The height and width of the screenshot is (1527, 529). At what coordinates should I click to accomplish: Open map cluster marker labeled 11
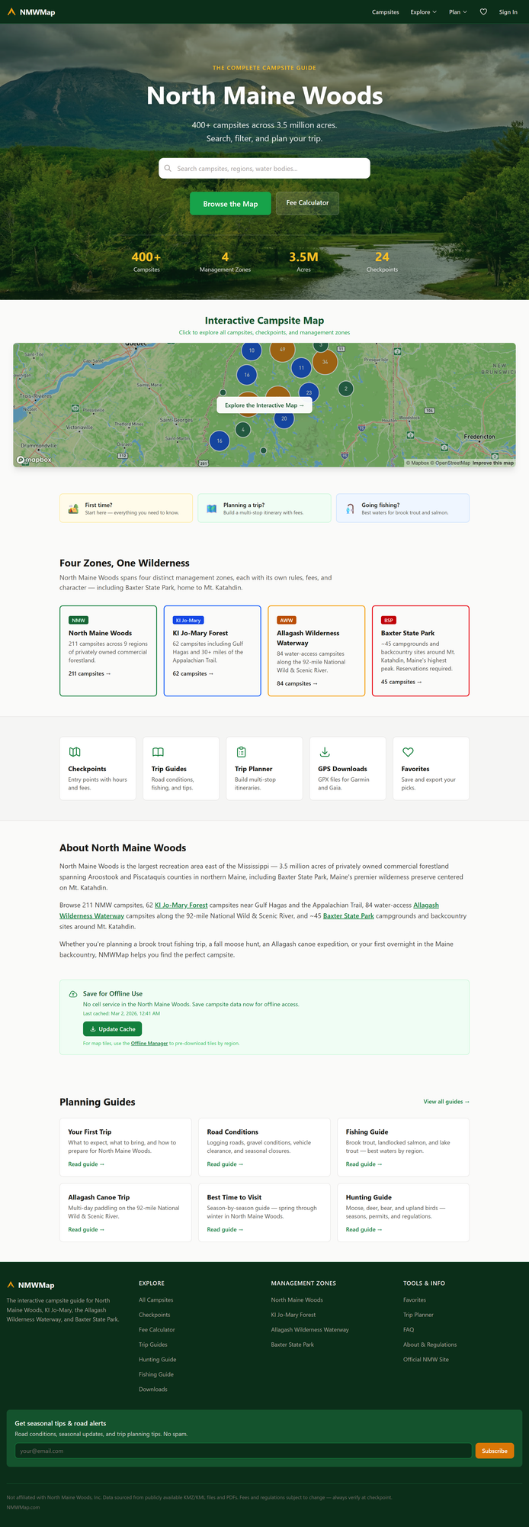point(301,368)
